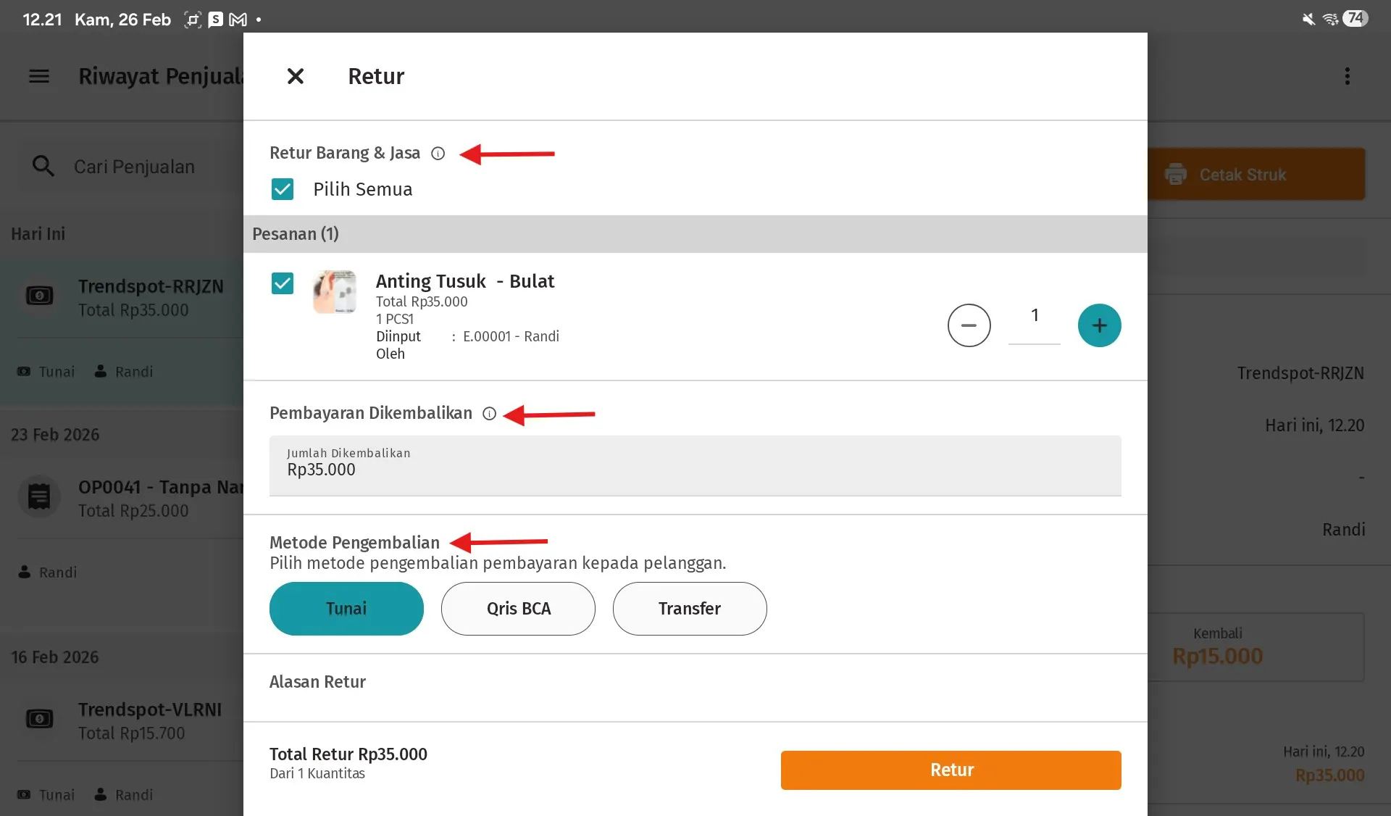Click the orange Retur button
The height and width of the screenshot is (816, 1391).
(x=951, y=770)
